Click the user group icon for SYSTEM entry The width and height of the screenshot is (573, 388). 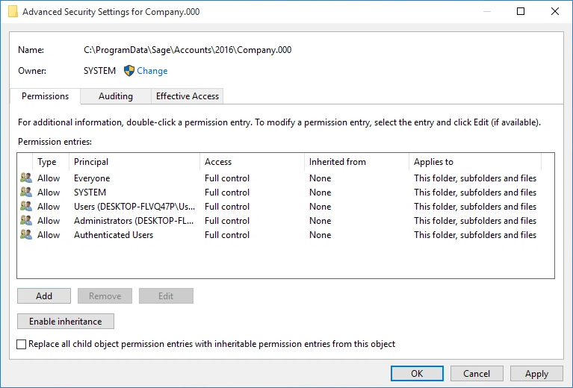[x=26, y=193]
